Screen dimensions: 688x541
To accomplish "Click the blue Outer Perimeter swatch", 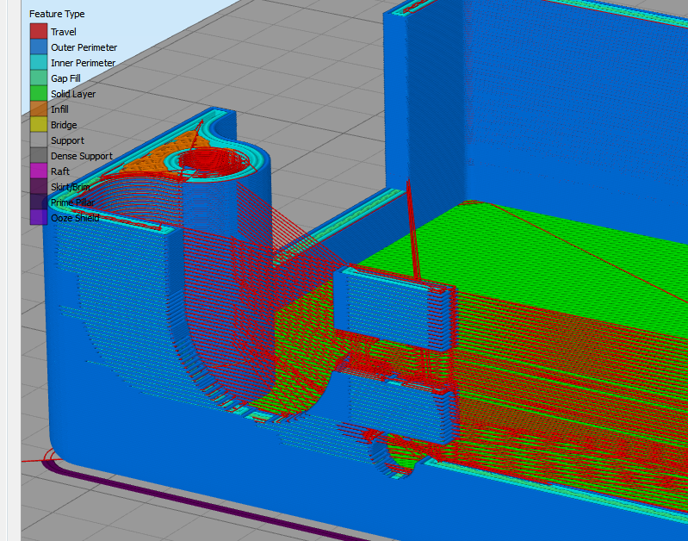I will (38, 47).
